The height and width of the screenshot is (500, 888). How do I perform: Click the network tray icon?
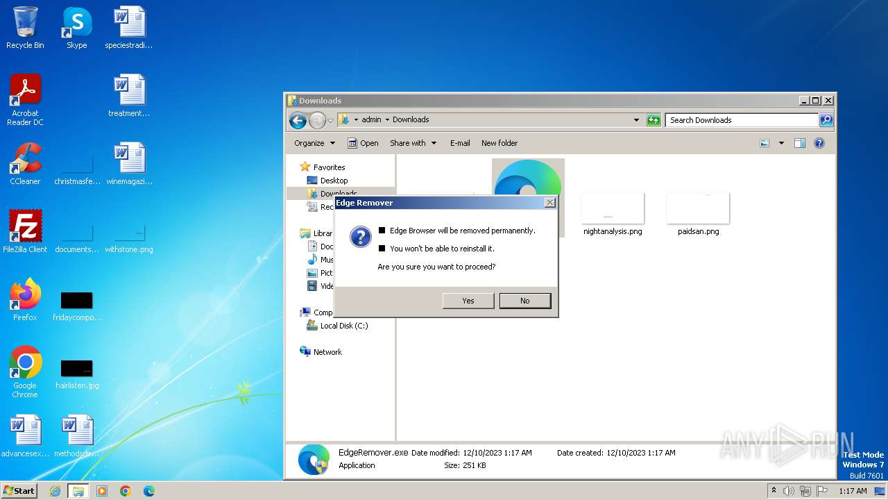[805, 491]
